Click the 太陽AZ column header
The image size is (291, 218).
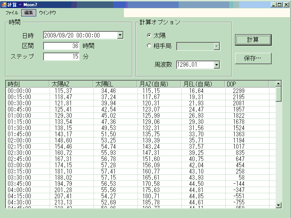click(x=71, y=84)
